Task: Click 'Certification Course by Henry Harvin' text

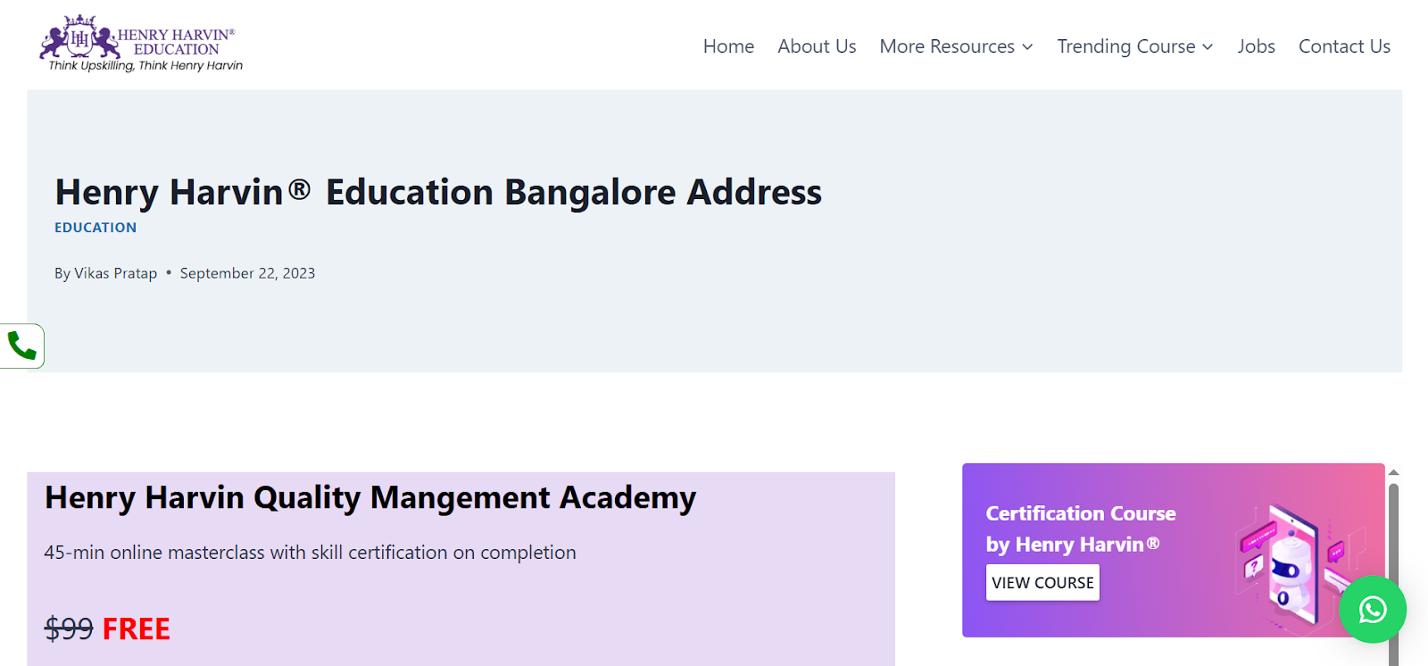Action: [x=1080, y=529]
